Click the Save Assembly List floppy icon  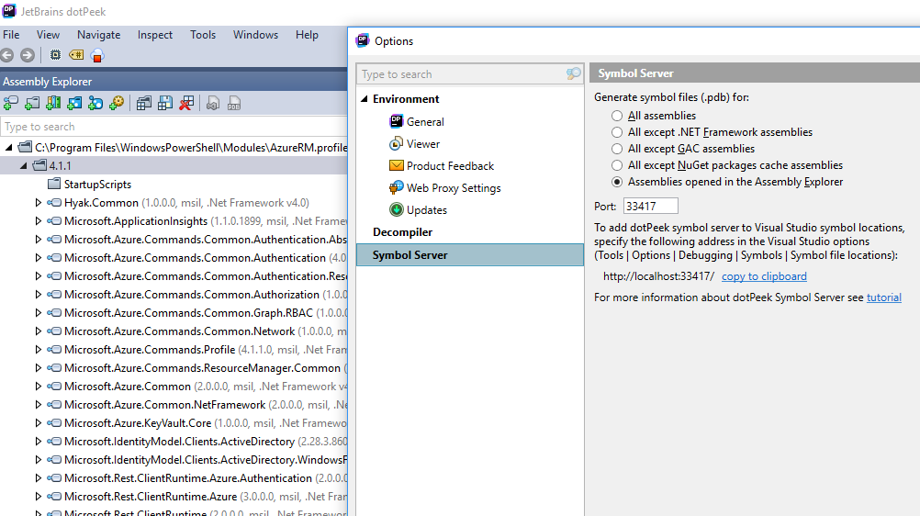tap(165, 104)
